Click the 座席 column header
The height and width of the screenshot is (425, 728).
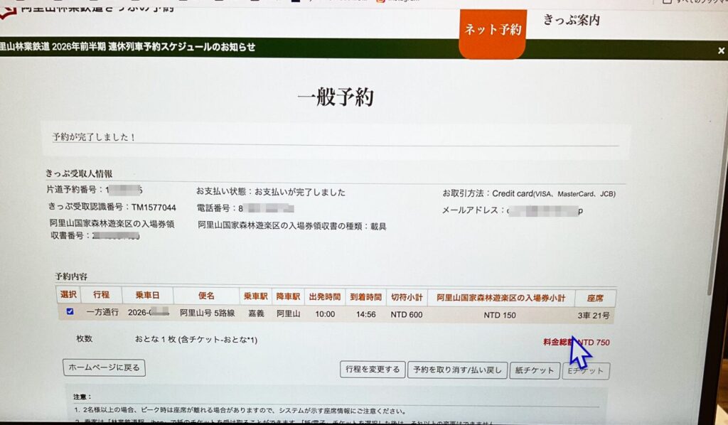pos(594,298)
